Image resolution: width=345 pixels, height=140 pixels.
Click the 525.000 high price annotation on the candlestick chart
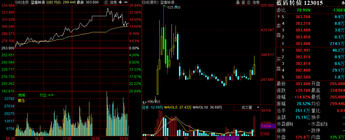[x=174, y=7]
